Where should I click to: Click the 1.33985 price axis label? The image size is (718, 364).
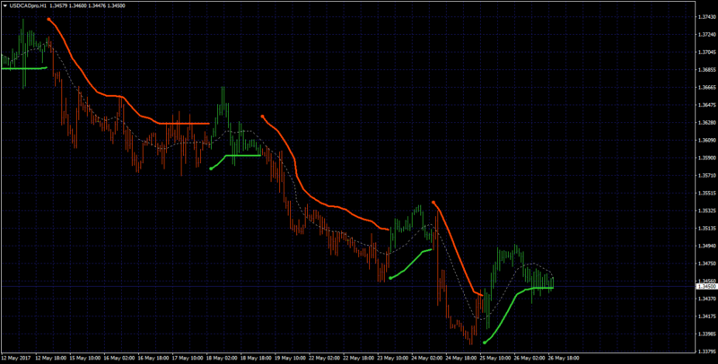[x=705, y=334]
